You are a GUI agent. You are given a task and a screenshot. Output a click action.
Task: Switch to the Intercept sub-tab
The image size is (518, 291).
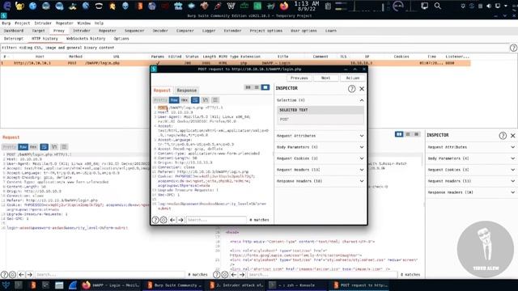pos(14,39)
